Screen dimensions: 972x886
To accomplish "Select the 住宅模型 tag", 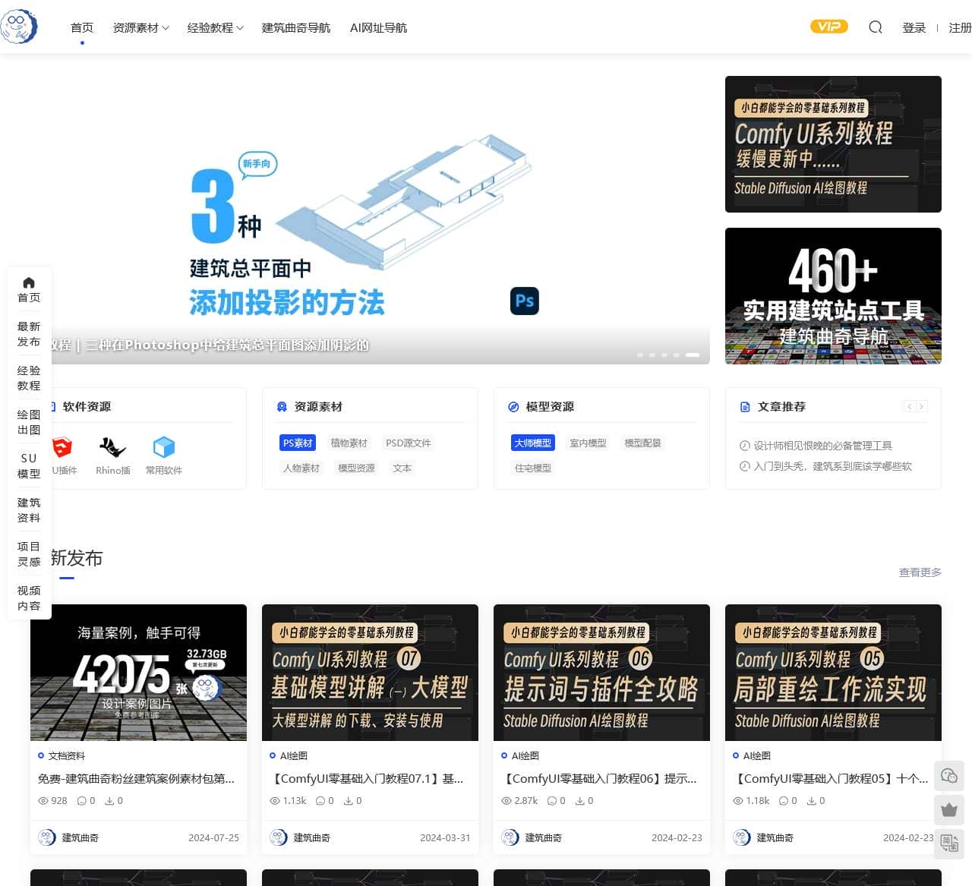I will click(x=533, y=468).
